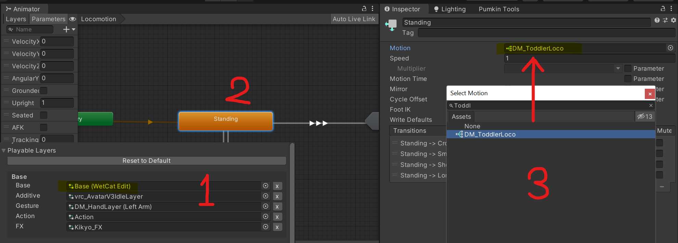The image size is (678, 243).
Task: Click the Motion field object picker circle
Action: [670, 48]
